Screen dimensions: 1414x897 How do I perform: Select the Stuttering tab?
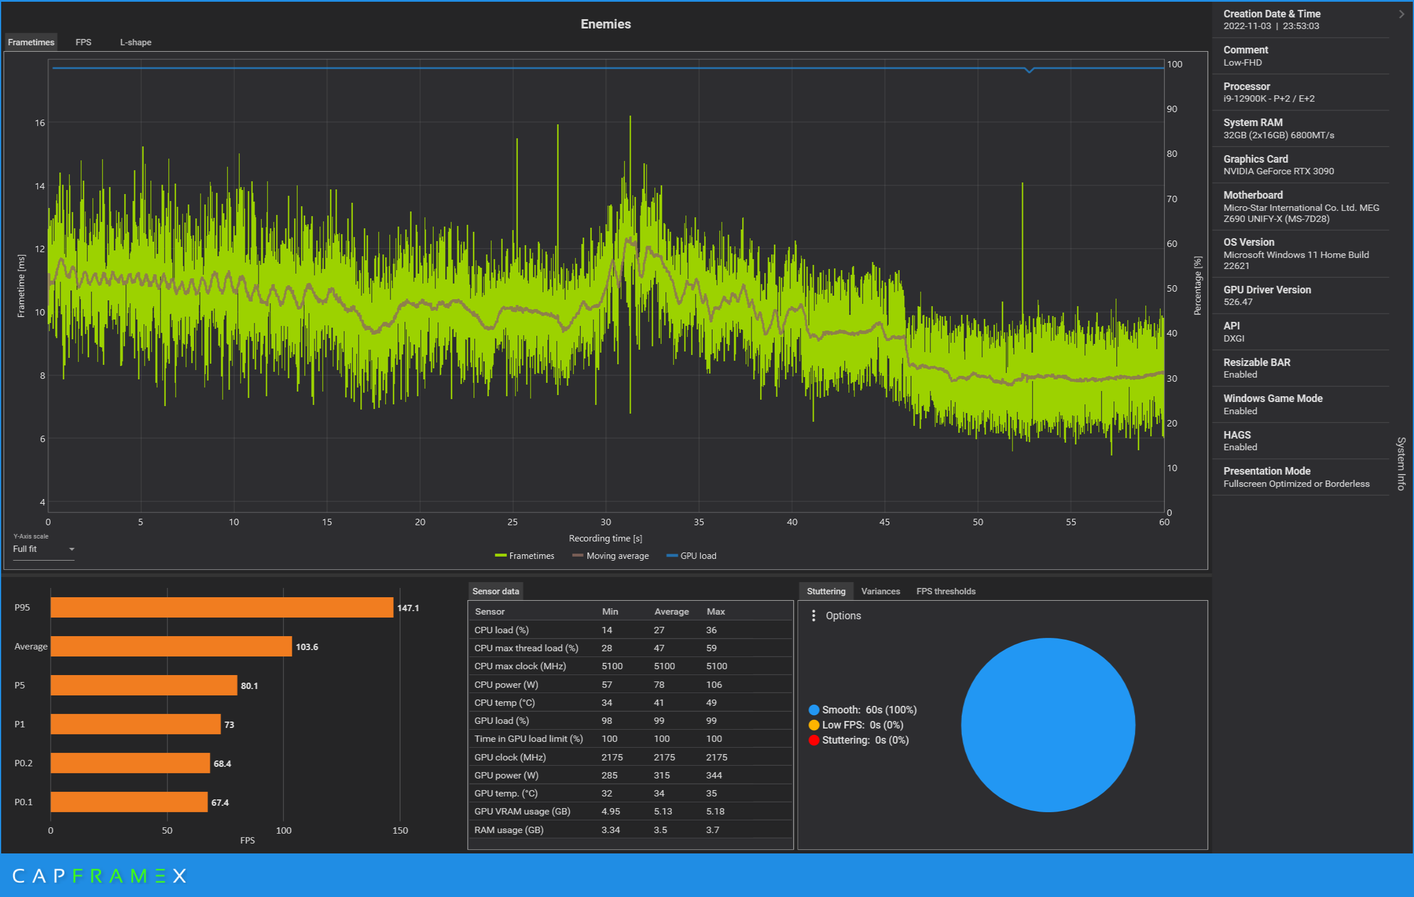[826, 591]
